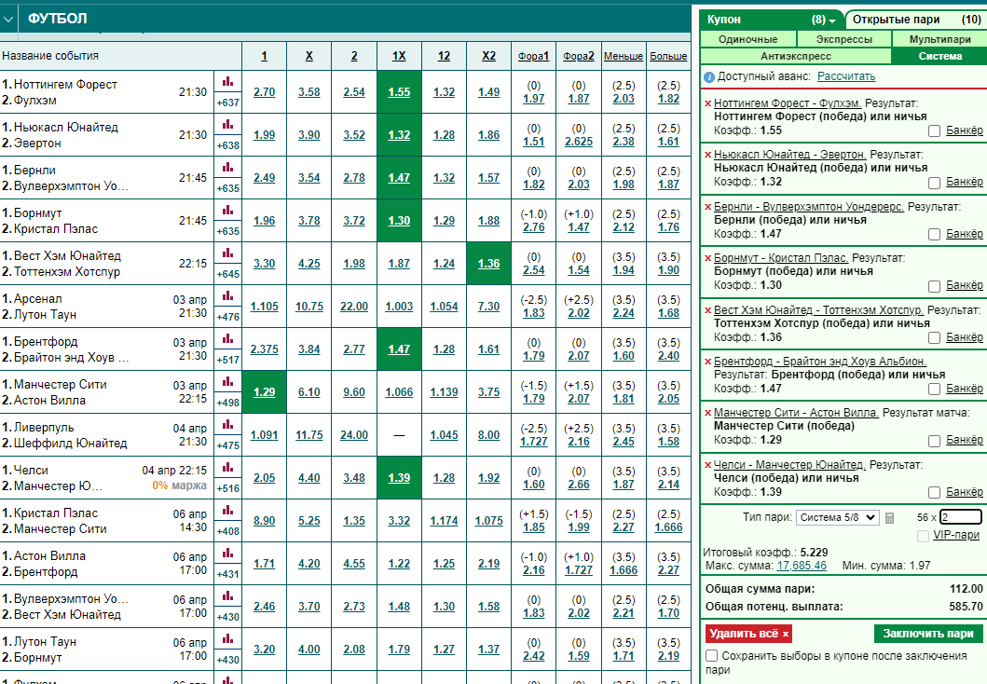The width and height of the screenshot is (987, 684).
Task: Collapse the ФУТБОЛ section chevron
Action: [8, 19]
